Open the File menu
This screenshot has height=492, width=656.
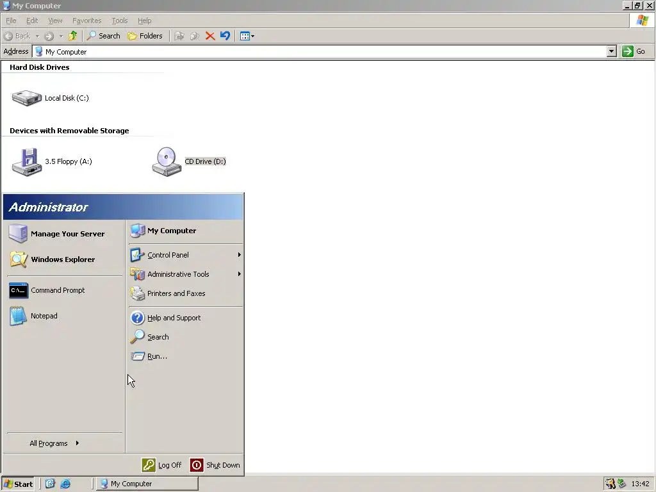coord(11,20)
